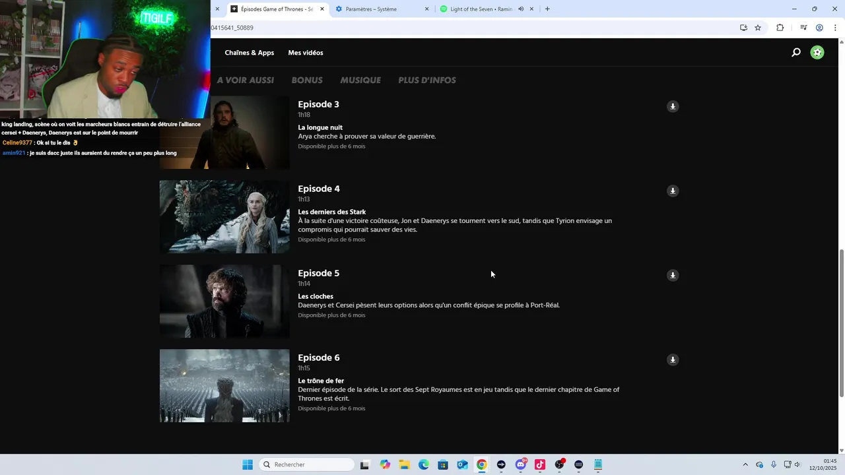Download Episode 4 with its arrow icon
Image resolution: width=845 pixels, height=475 pixels.
coord(673,191)
